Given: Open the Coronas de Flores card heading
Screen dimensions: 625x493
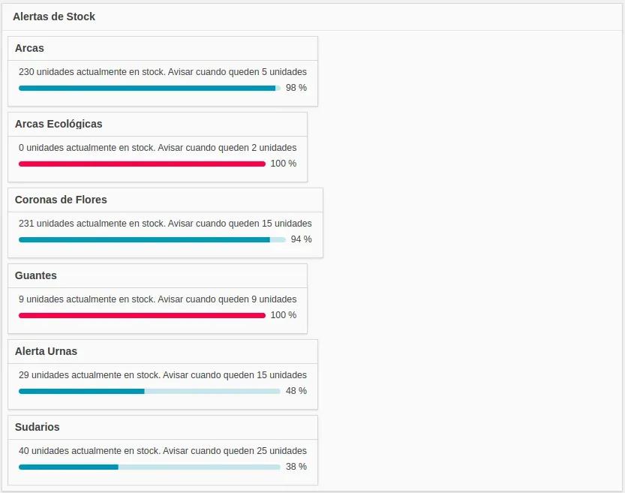Looking at the screenshot, I should click(x=61, y=200).
